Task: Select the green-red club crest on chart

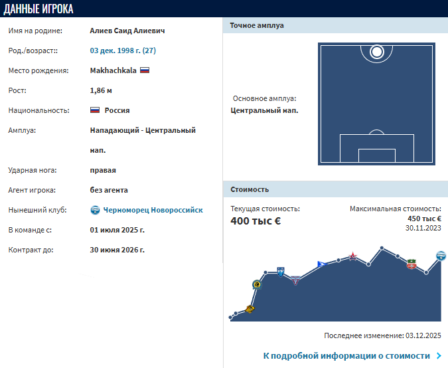Action: point(411,264)
